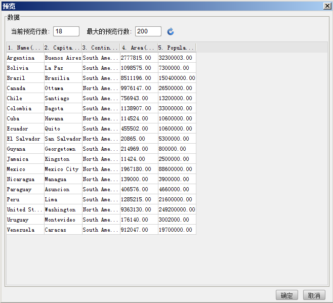Click the 88600000.00 population cell
The height and width of the screenshot is (303, 333).
(177, 169)
